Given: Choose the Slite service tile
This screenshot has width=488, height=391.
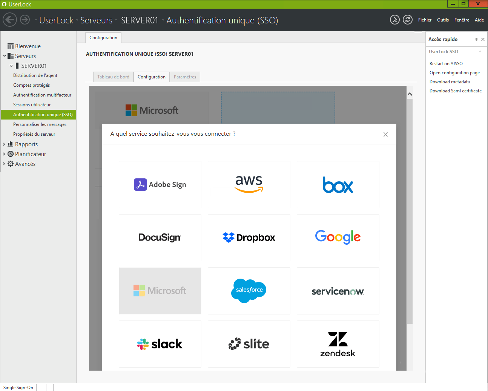Looking at the screenshot, I should [249, 344].
